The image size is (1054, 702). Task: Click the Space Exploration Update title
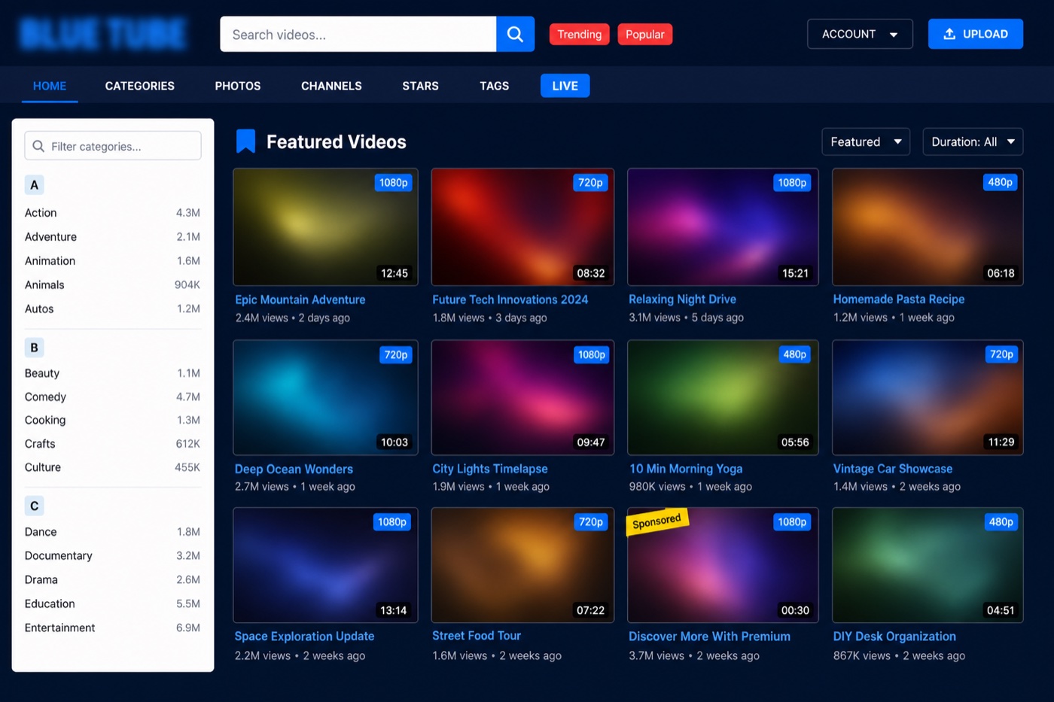coord(304,637)
